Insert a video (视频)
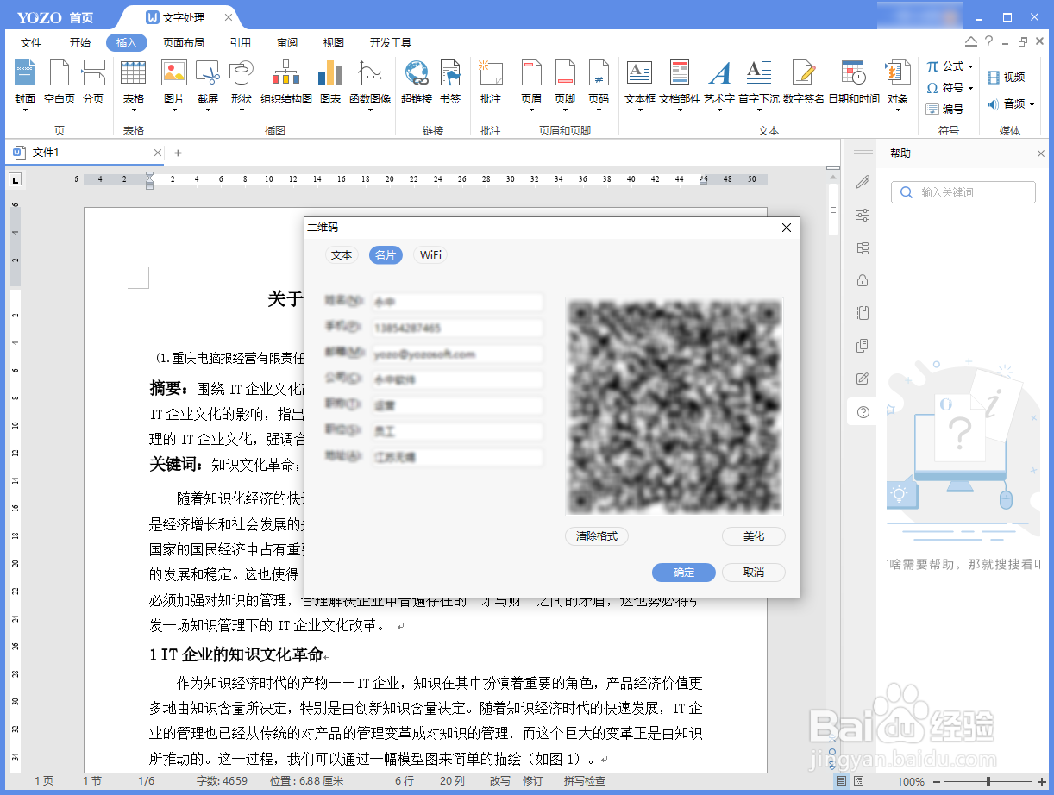 pyautogui.click(x=1006, y=78)
